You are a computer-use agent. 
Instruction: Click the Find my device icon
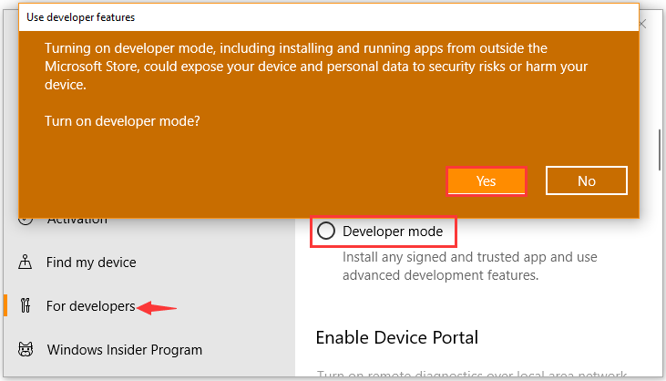tap(26, 263)
